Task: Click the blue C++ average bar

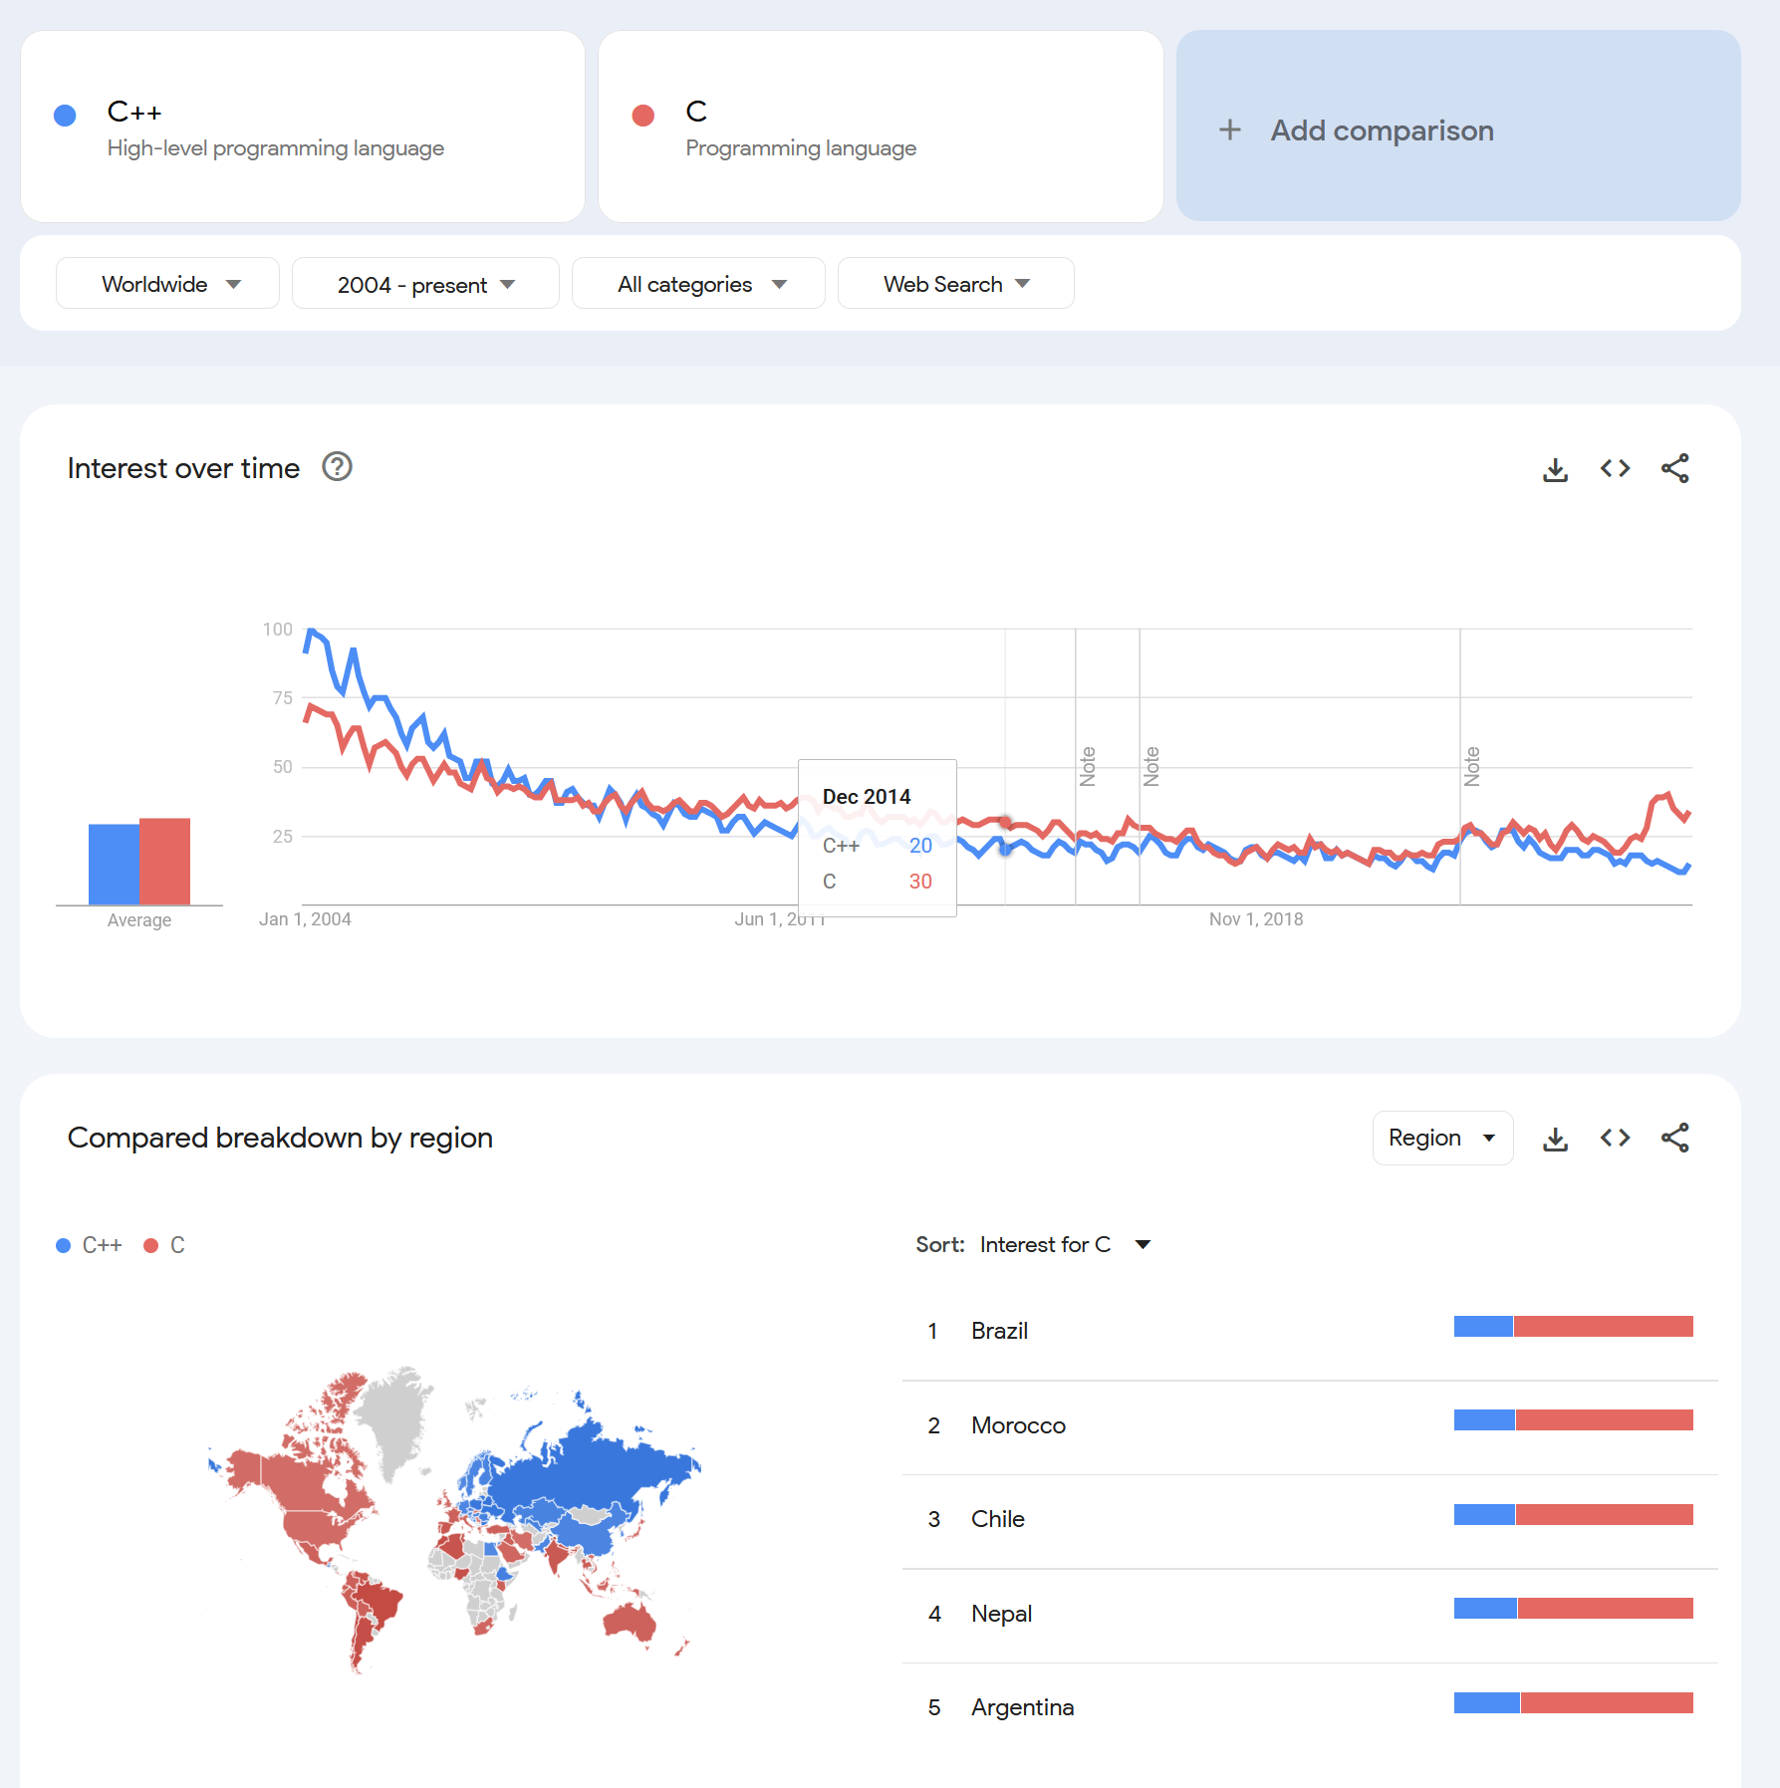Action: [114, 864]
